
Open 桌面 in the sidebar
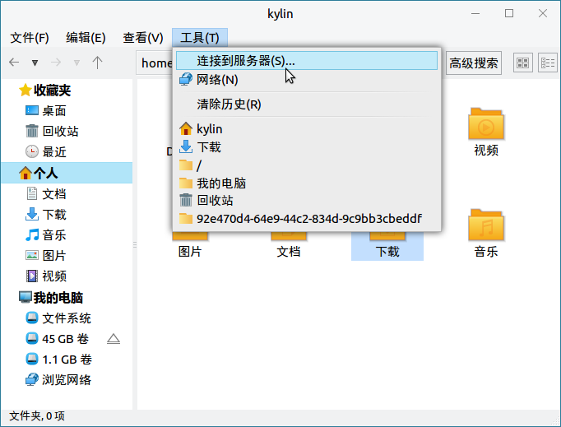pos(46,110)
